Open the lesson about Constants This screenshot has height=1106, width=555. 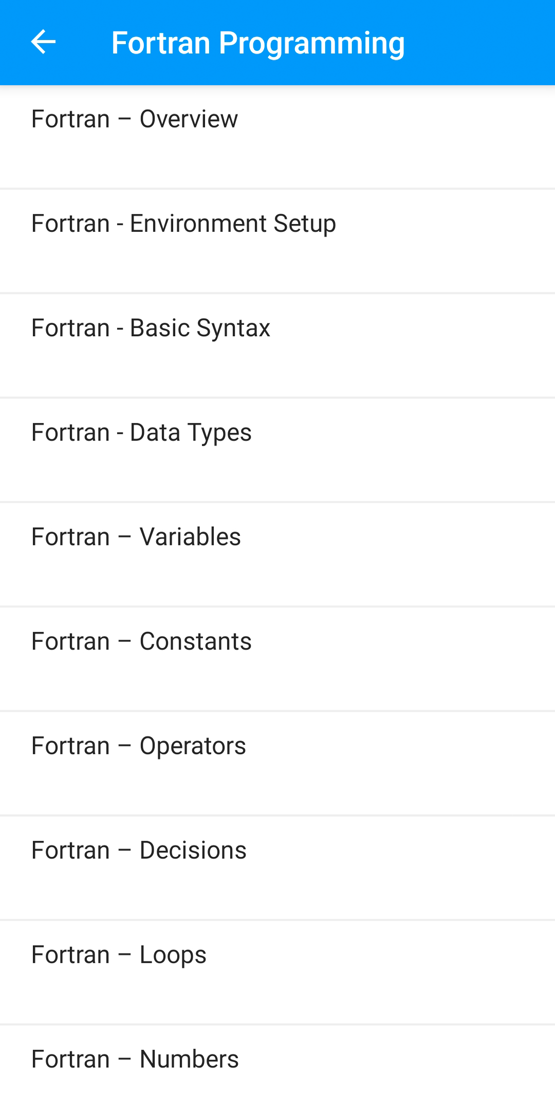[x=141, y=641]
